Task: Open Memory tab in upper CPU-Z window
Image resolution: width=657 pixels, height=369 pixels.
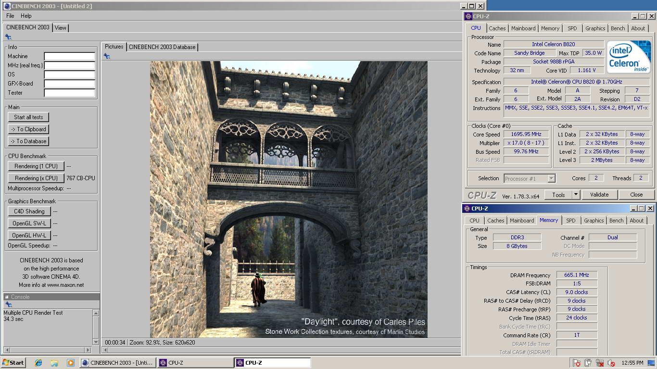Action: click(550, 28)
